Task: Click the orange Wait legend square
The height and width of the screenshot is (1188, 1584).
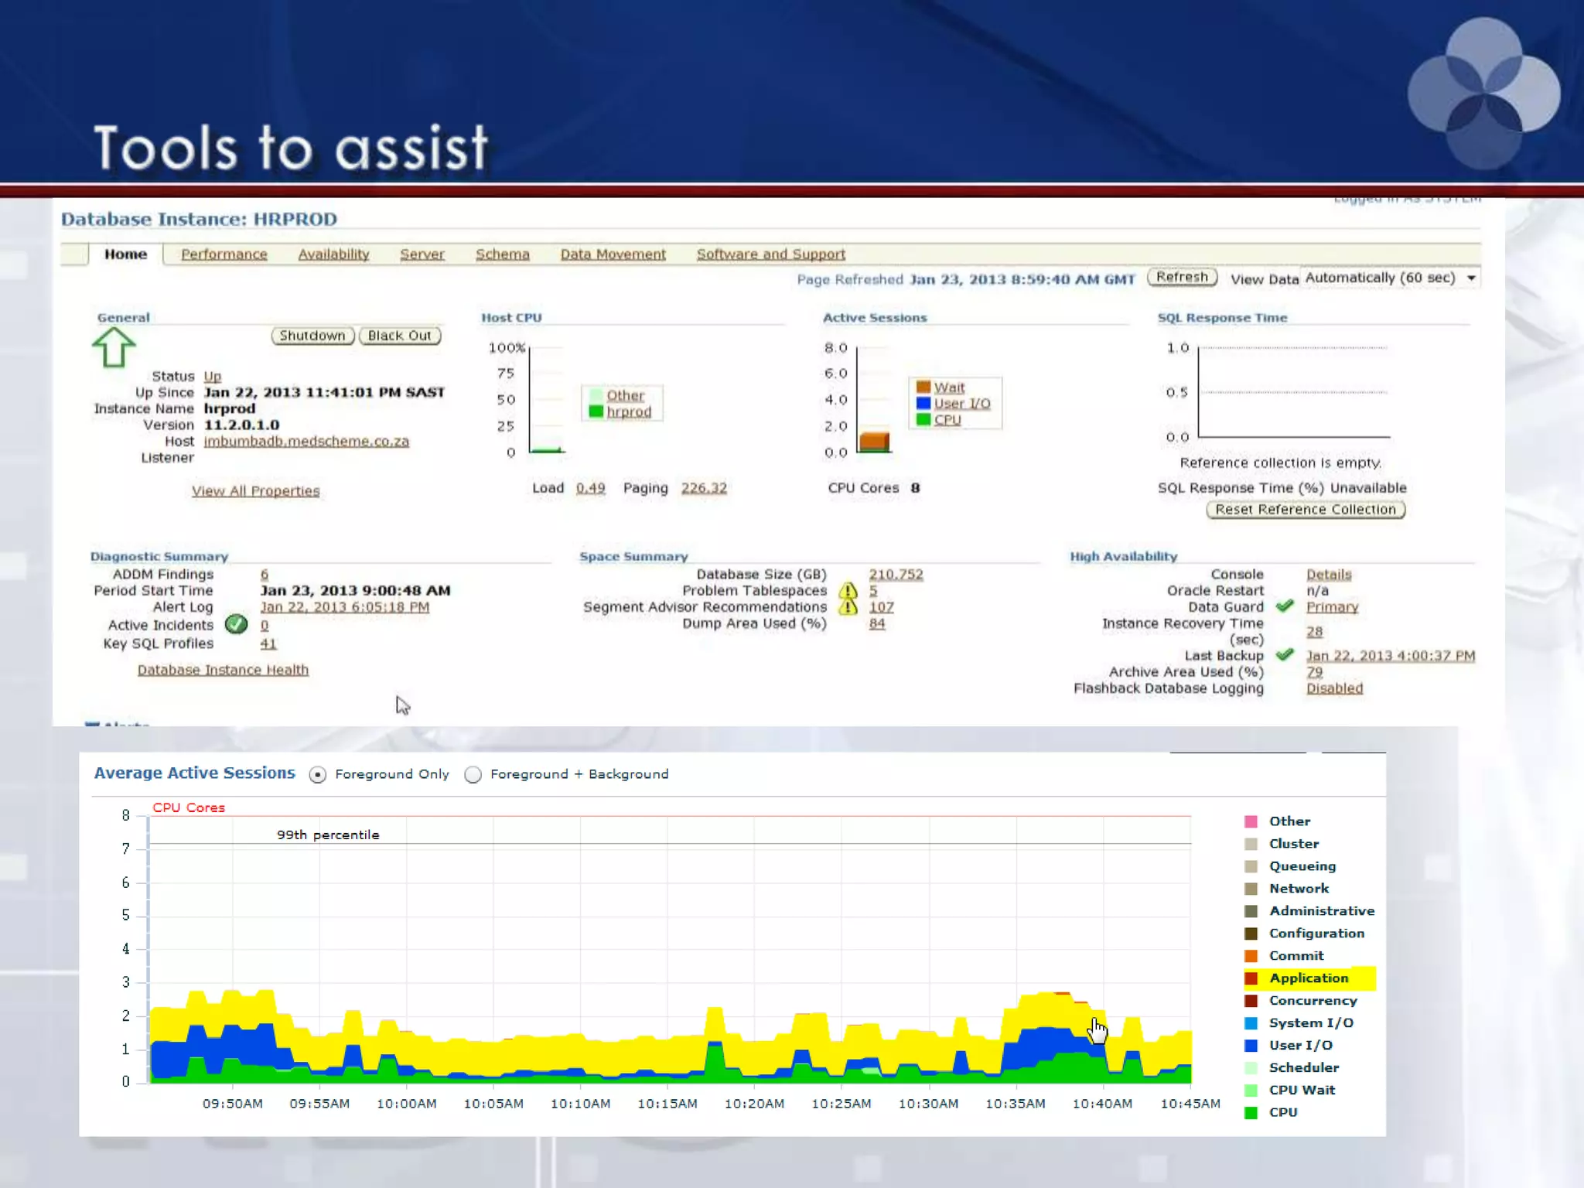Action: [923, 387]
